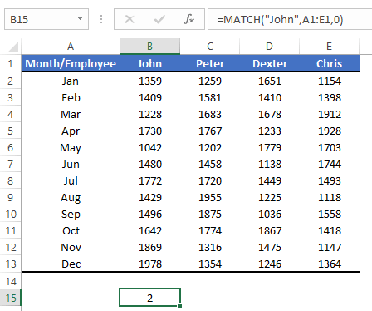372x311 pixels.
Task: Click the Jan month cell
Action: (71, 81)
